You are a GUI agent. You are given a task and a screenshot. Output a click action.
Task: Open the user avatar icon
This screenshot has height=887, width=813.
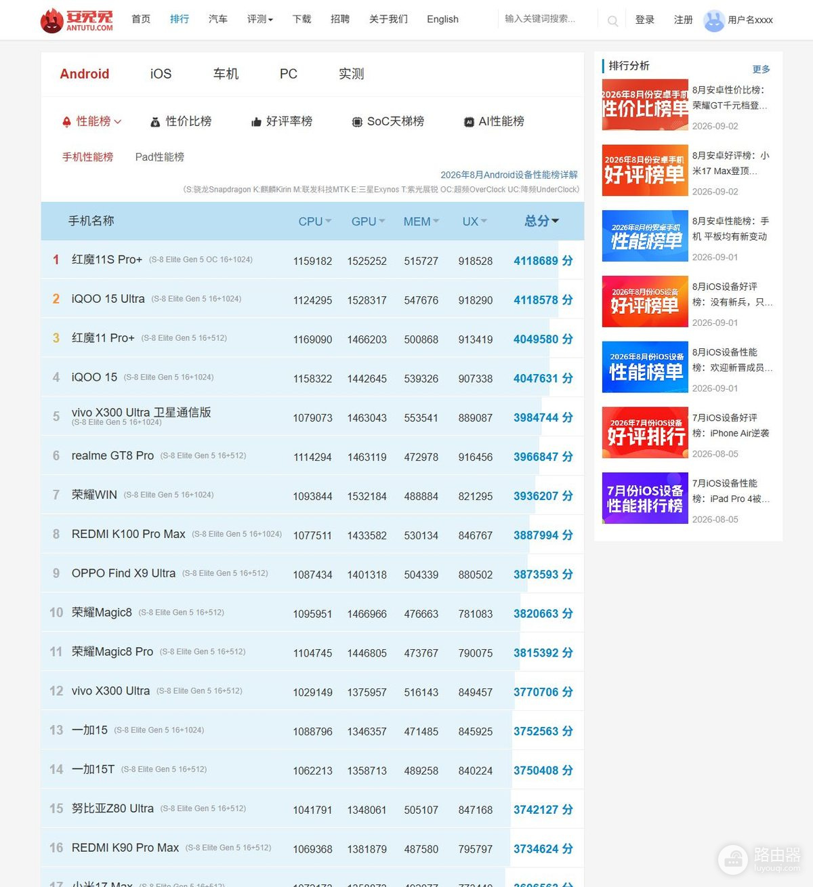point(714,20)
